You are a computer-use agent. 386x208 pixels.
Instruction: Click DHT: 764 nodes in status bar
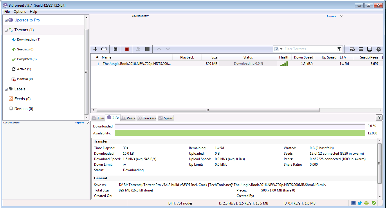pyautogui.click(x=180, y=203)
